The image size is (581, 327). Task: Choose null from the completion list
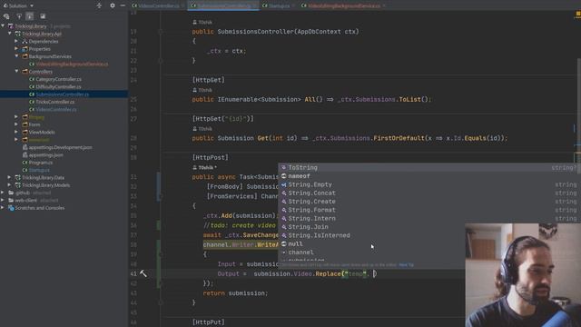pyautogui.click(x=295, y=244)
